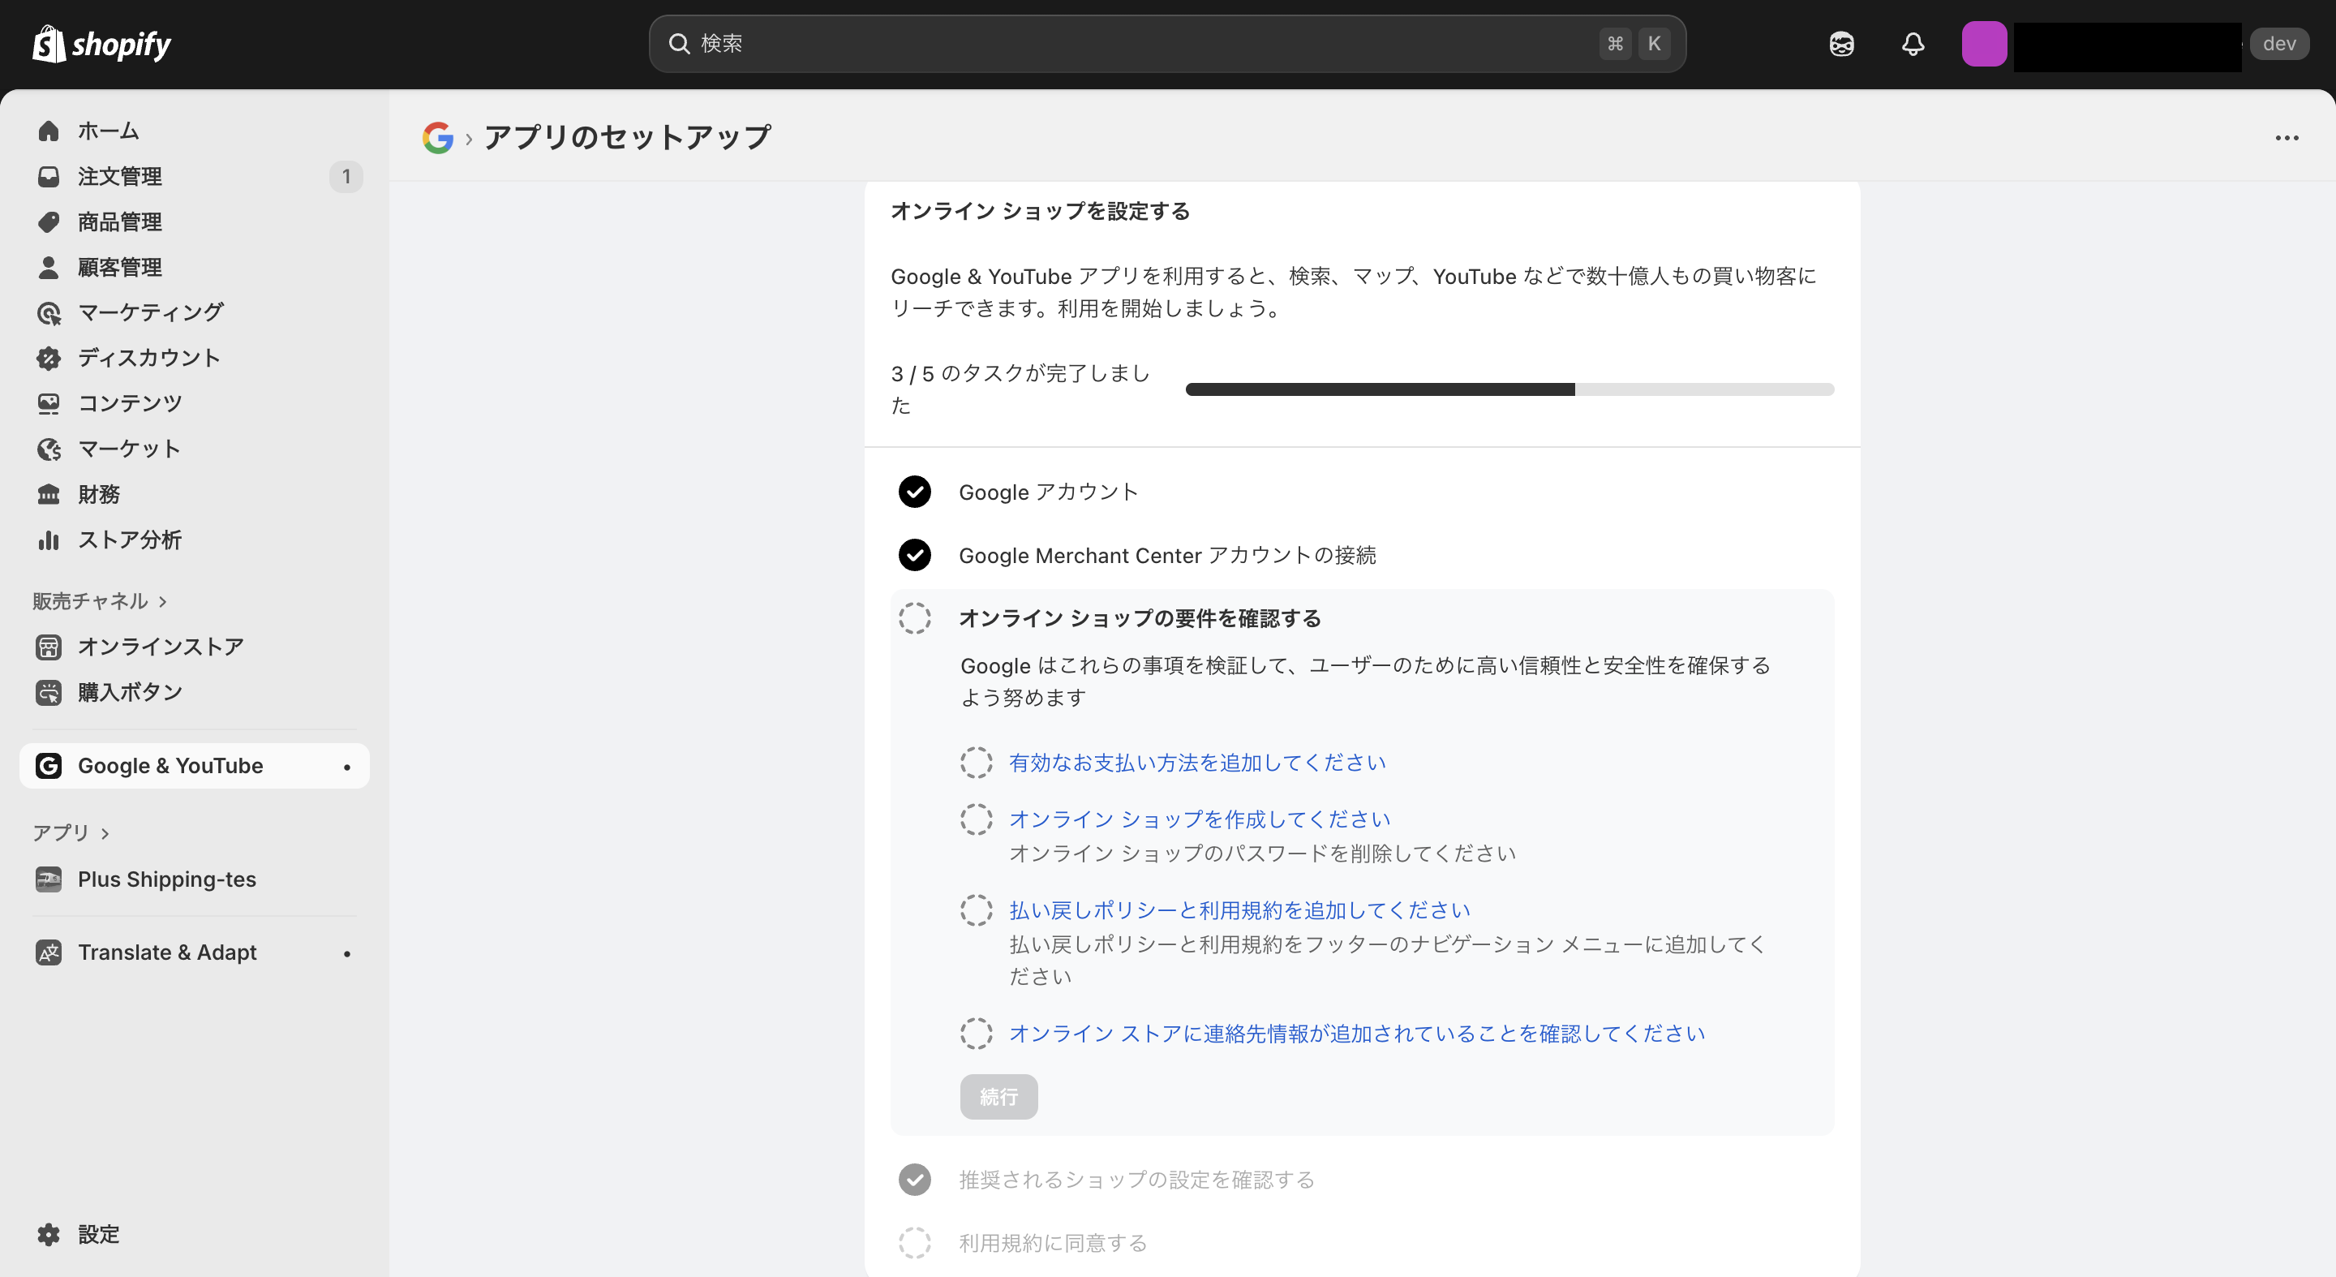Open オンライン ショップを作成してください link
Viewport: 2336px width, 1277px height.
click(x=1199, y=819)
